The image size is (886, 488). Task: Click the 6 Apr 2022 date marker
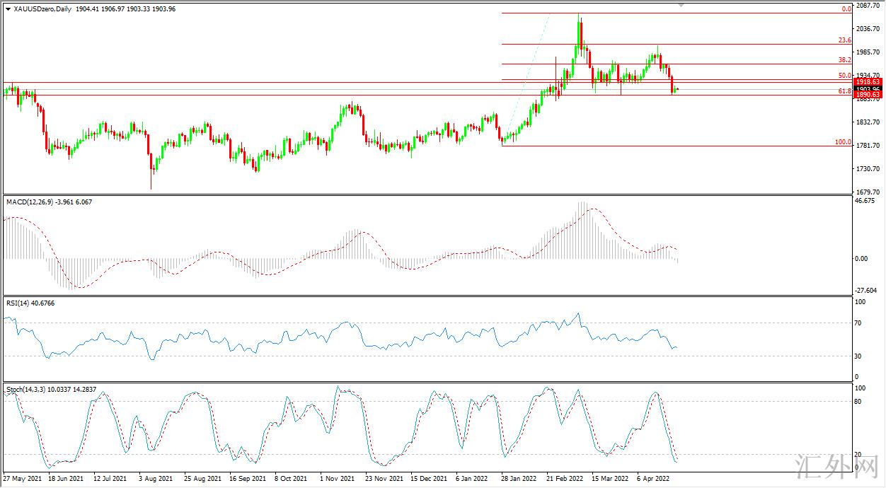[653, 479]
